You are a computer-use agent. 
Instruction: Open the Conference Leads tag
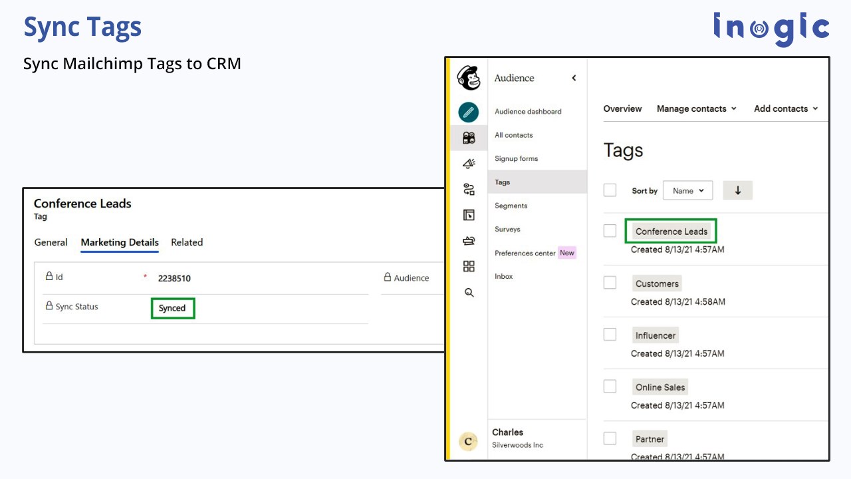[x=671, y=232]
